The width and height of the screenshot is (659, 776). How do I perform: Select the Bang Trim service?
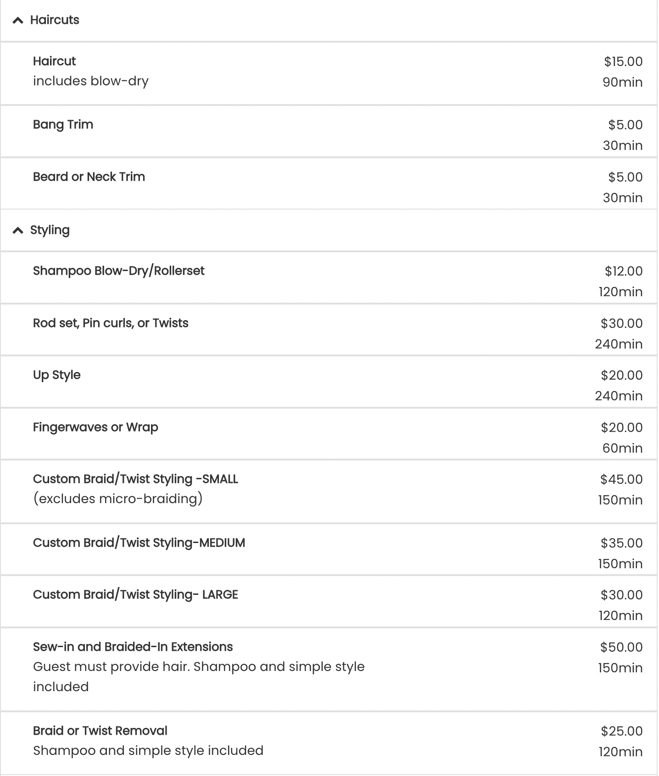[329, 132]
